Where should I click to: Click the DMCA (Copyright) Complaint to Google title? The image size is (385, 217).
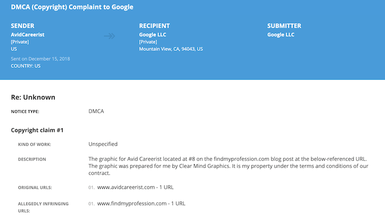pos(72,7)
